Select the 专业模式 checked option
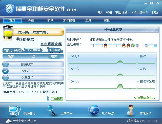The width and height of the screenshot is (162, 124). tap(33, 71)
